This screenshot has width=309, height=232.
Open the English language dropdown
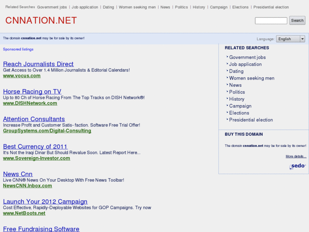click(x=290, y=39)
